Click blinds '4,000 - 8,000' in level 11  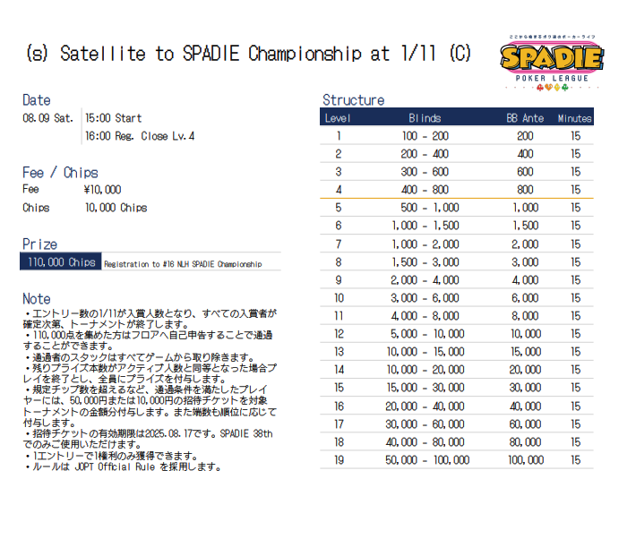click(x=425, y=315)
